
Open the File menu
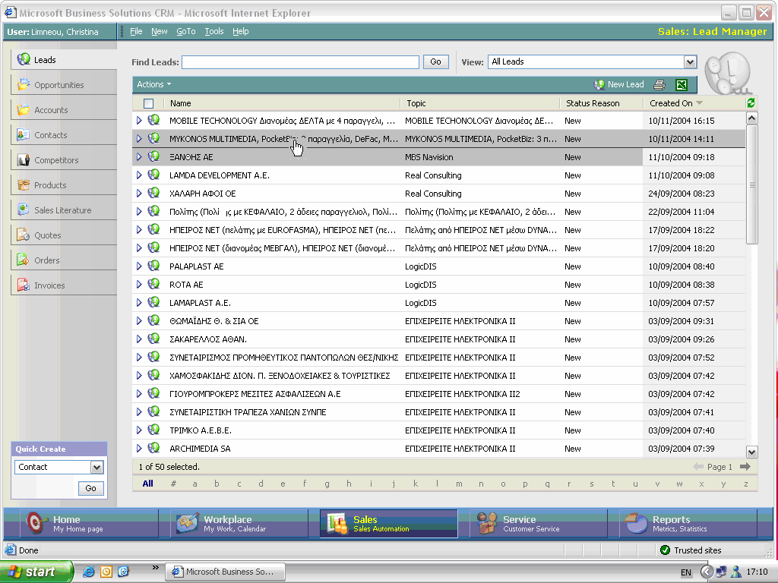[136, 31]
